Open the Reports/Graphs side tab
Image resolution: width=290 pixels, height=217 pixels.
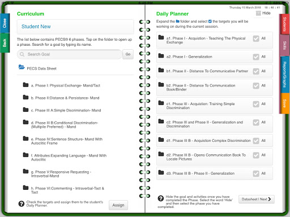click(284, 75)
